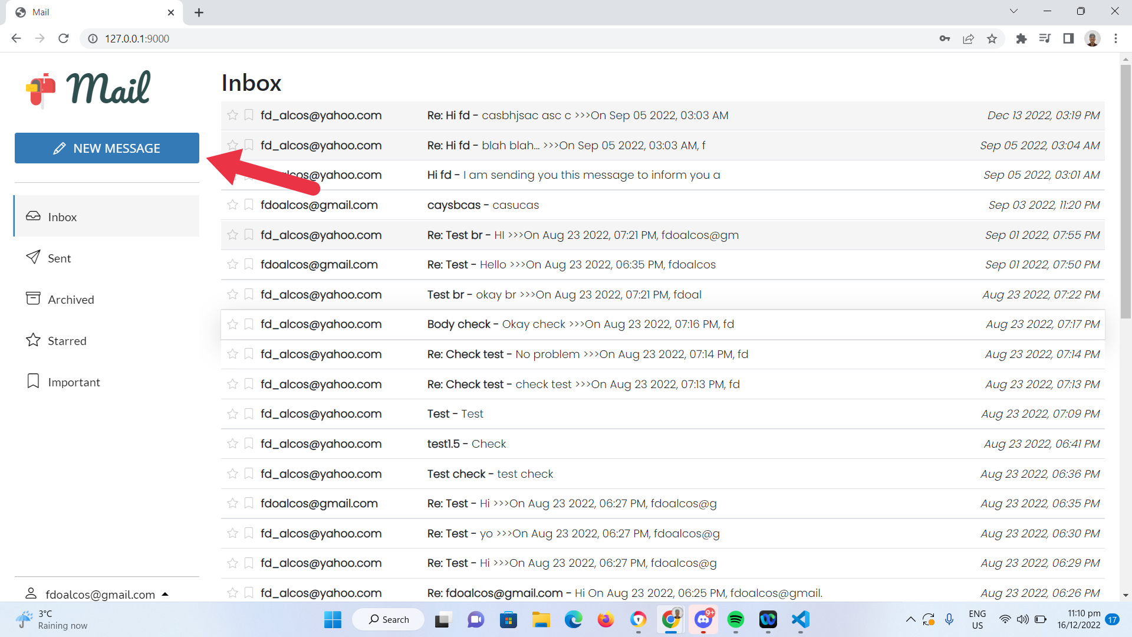This screenshot has width=1132, height=637.
Task: Reload the page
Action: 64,38
